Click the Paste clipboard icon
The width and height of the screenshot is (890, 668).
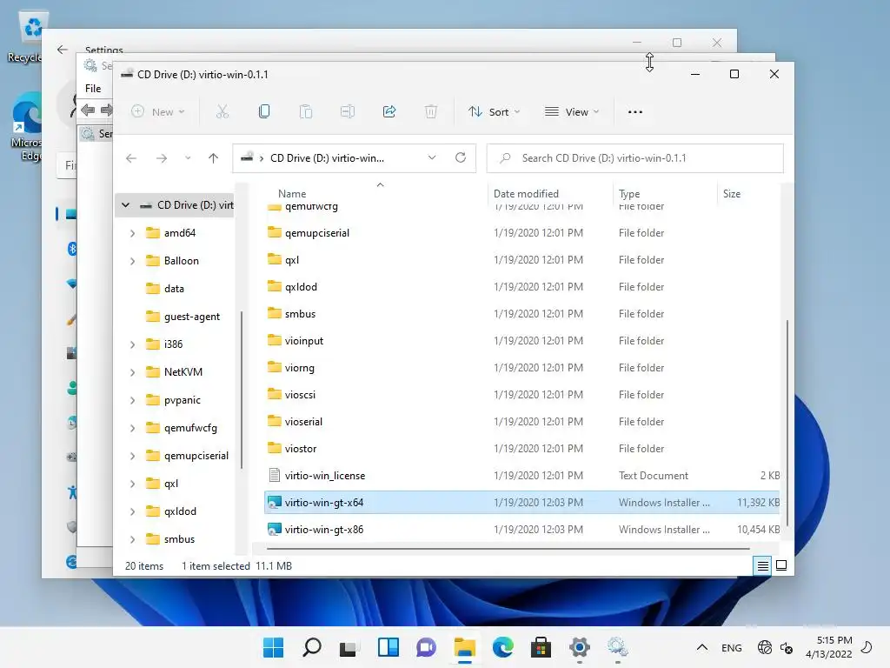point(305,112)
